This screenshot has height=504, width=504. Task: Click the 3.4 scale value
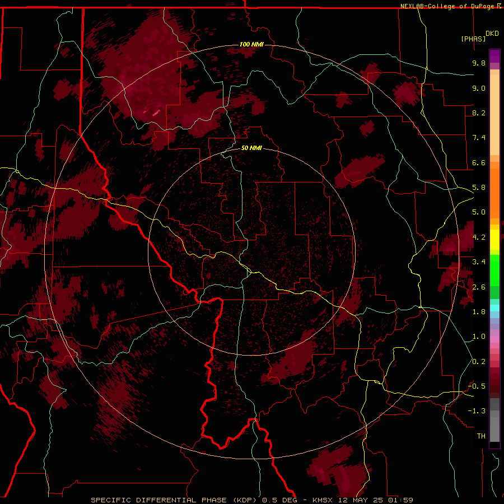[x=479, y=262]
